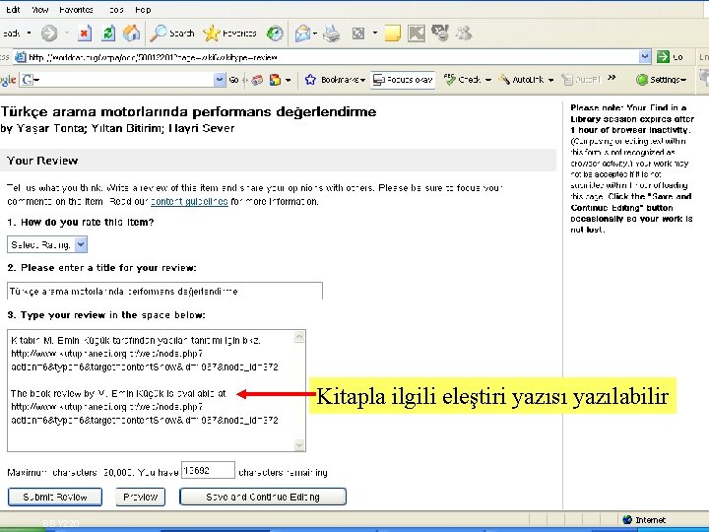The image size is (709, 532).
Task: Click the review title input field
Action: [x=164, y=291]
